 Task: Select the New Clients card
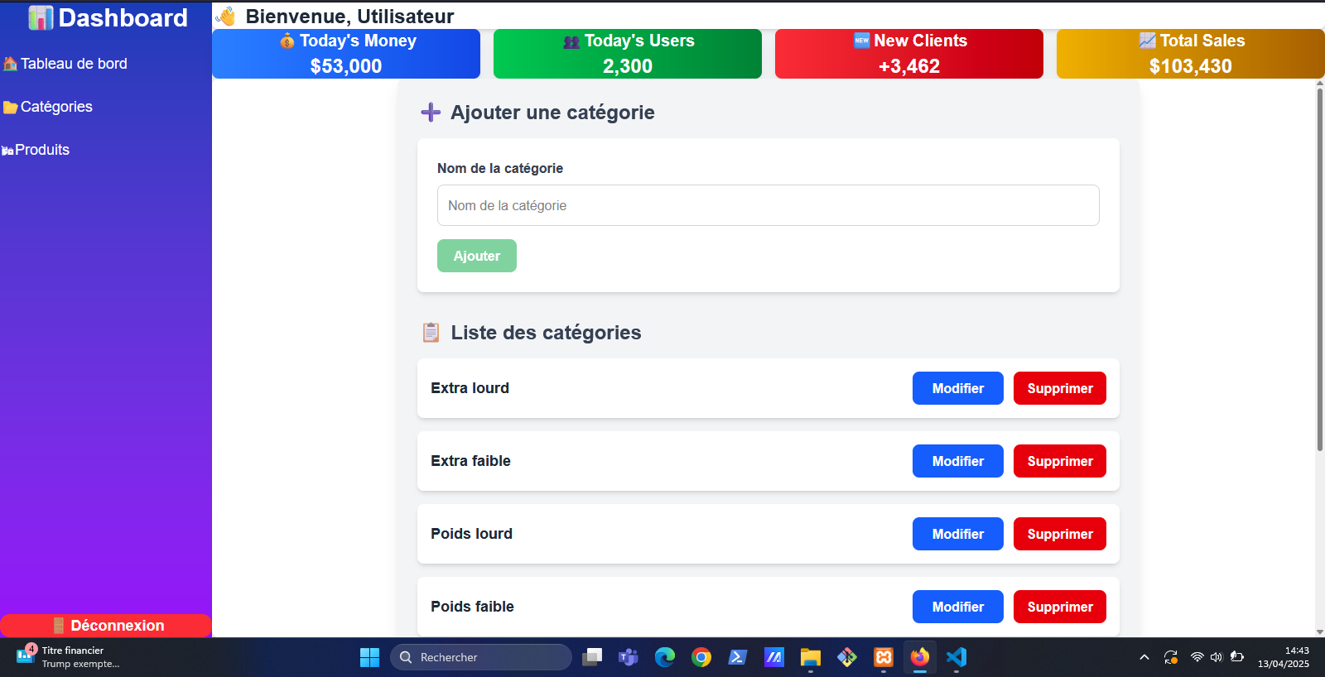tap(909, 54)
